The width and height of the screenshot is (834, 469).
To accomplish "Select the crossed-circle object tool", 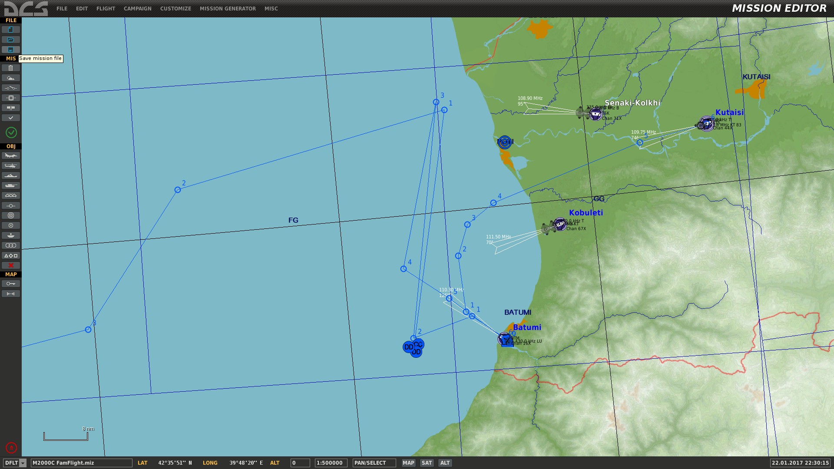I will [x=11, y=225].
